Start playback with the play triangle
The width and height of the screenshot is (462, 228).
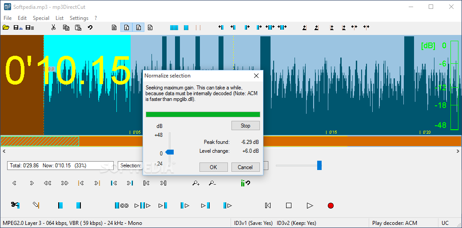[x=310, y=205]
